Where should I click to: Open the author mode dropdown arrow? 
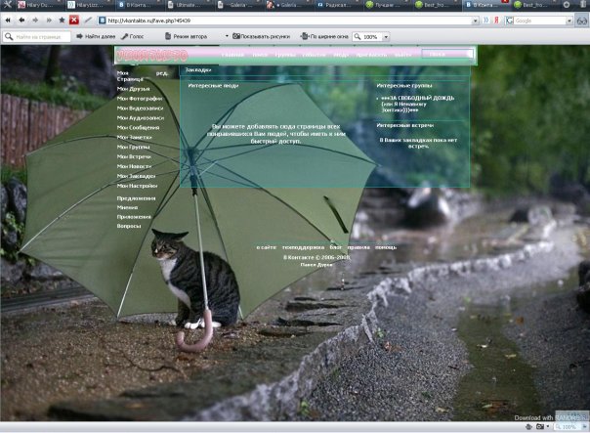pyautogui.click(x=227, y=36)
